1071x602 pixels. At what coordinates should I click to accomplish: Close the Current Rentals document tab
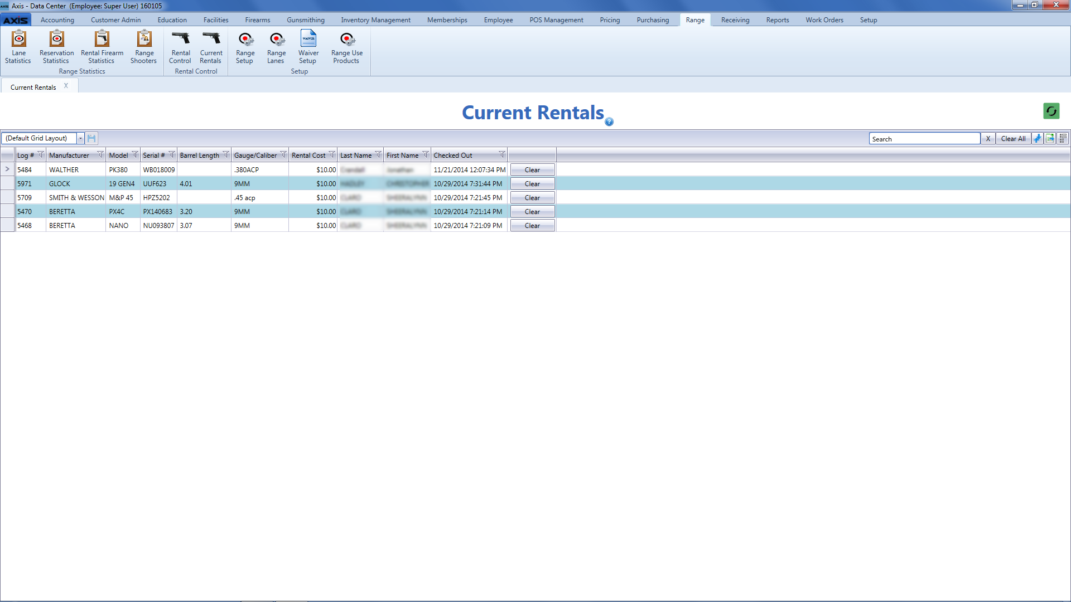66,86
